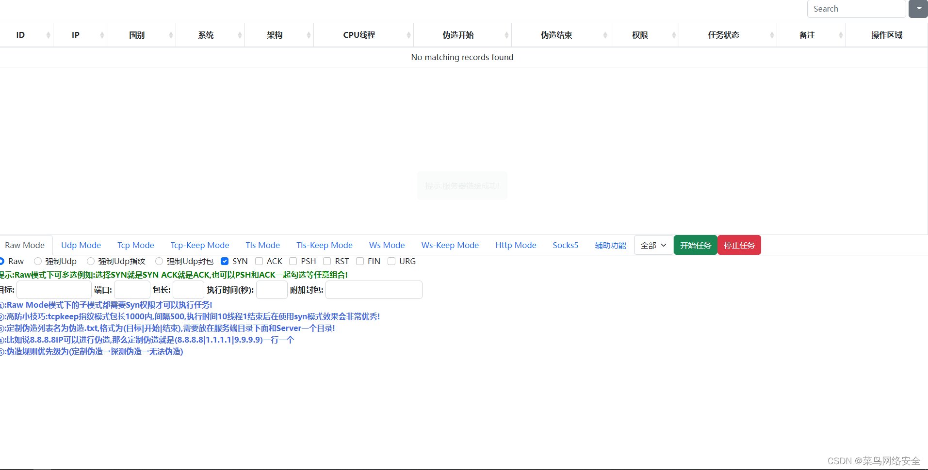Focus the Search input field
The image size is (928, 470).
pyautogui.click(x=856, y=9)
